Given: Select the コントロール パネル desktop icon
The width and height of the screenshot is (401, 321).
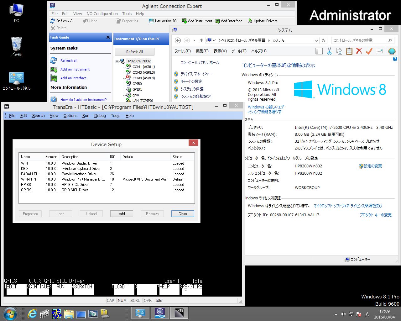Looking at the screenshot, I should tap(16, 81).
